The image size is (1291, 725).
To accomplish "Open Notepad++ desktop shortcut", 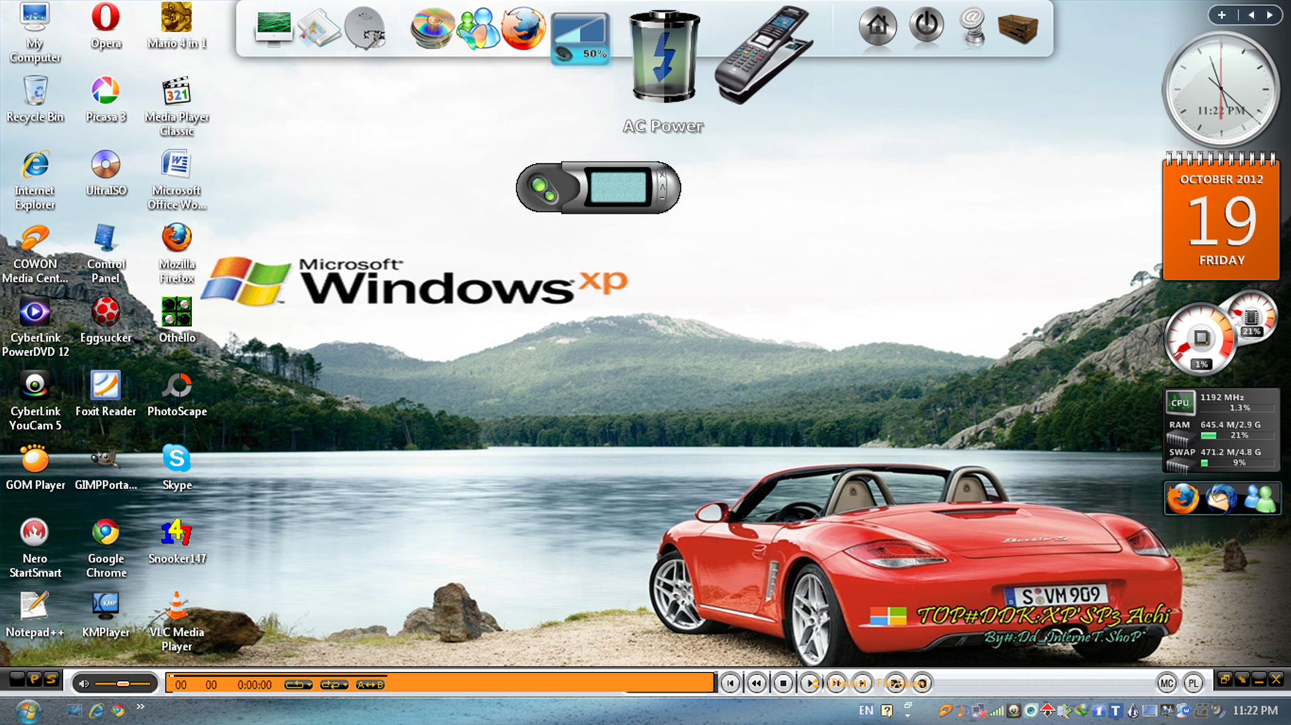I will coord(35,615).
